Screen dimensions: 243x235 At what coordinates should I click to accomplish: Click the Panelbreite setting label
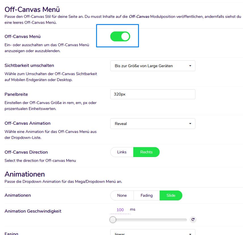point(16,94)
